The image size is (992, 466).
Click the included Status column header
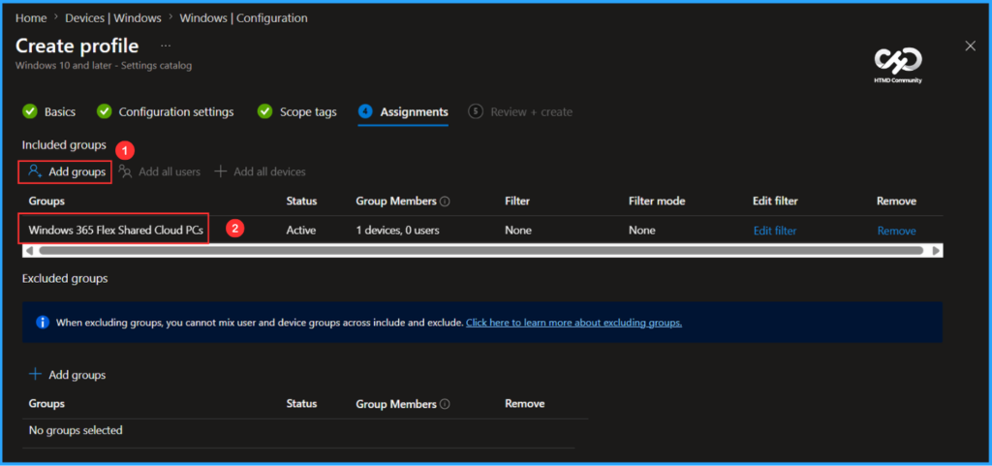(x=302, y=202)
